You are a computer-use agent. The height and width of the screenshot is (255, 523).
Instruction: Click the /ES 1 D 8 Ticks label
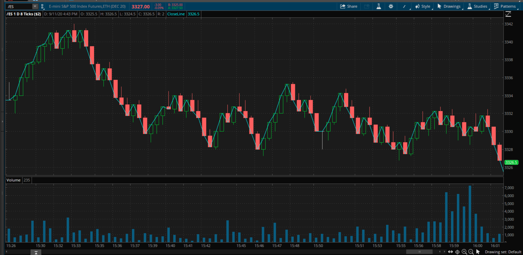click(24, 14)
